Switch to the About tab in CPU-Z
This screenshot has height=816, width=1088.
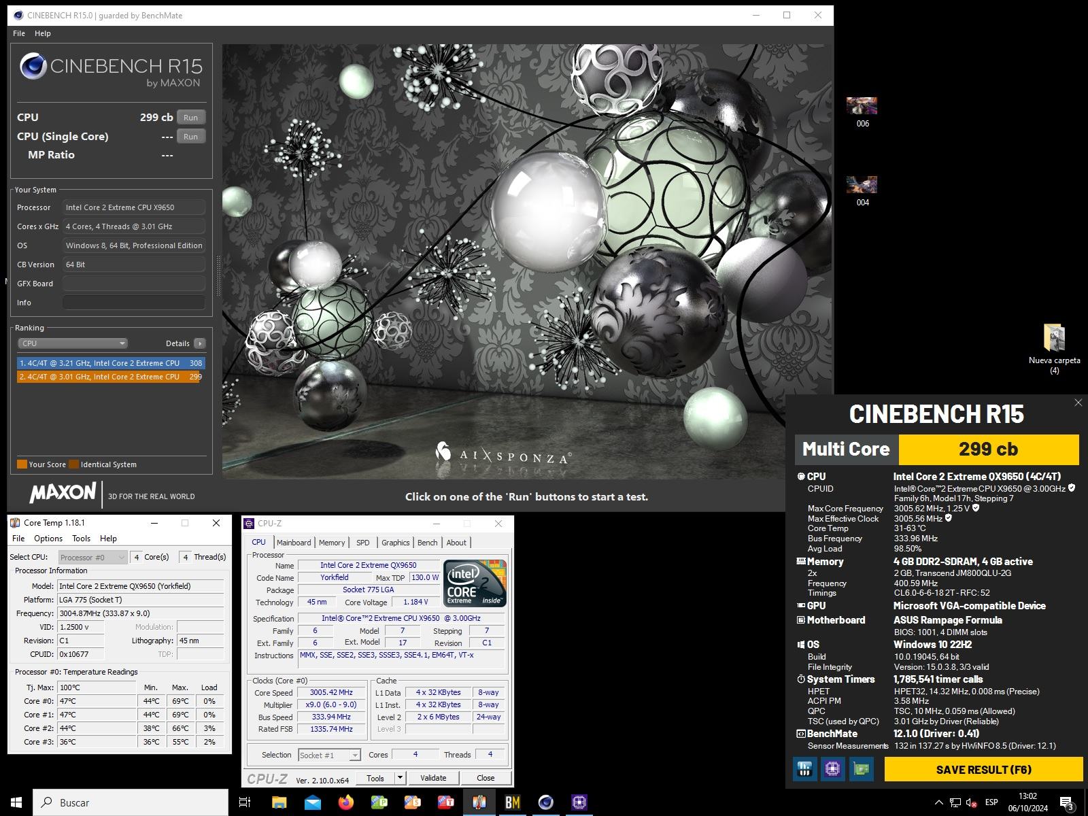(456, 543)
